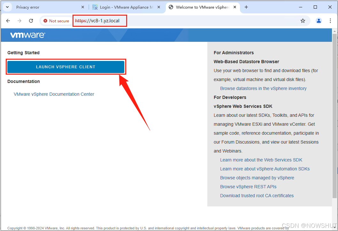
Task: Click the Web-Based Datastore Browser heading
Action: tap(246, 62)
